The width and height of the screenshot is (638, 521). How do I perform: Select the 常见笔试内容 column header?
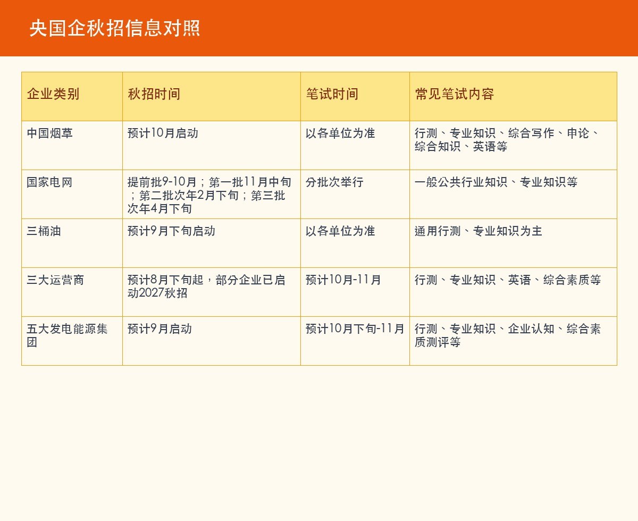pyautogui.click(x=513, y=96)
